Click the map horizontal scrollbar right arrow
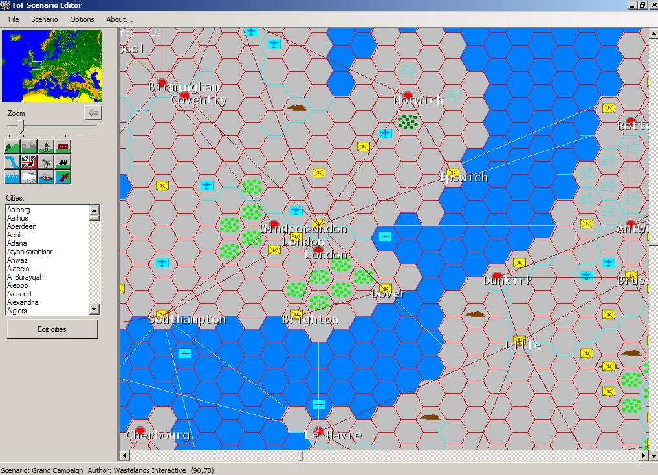This screenshot has width=658, height=475. coord(644,455)
